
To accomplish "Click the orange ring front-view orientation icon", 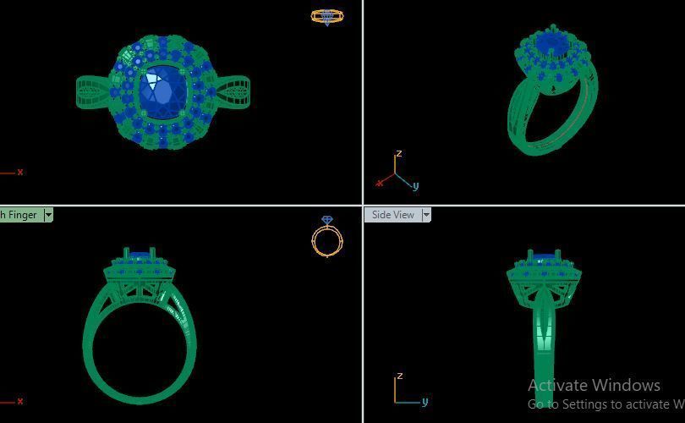I will 327,236.
